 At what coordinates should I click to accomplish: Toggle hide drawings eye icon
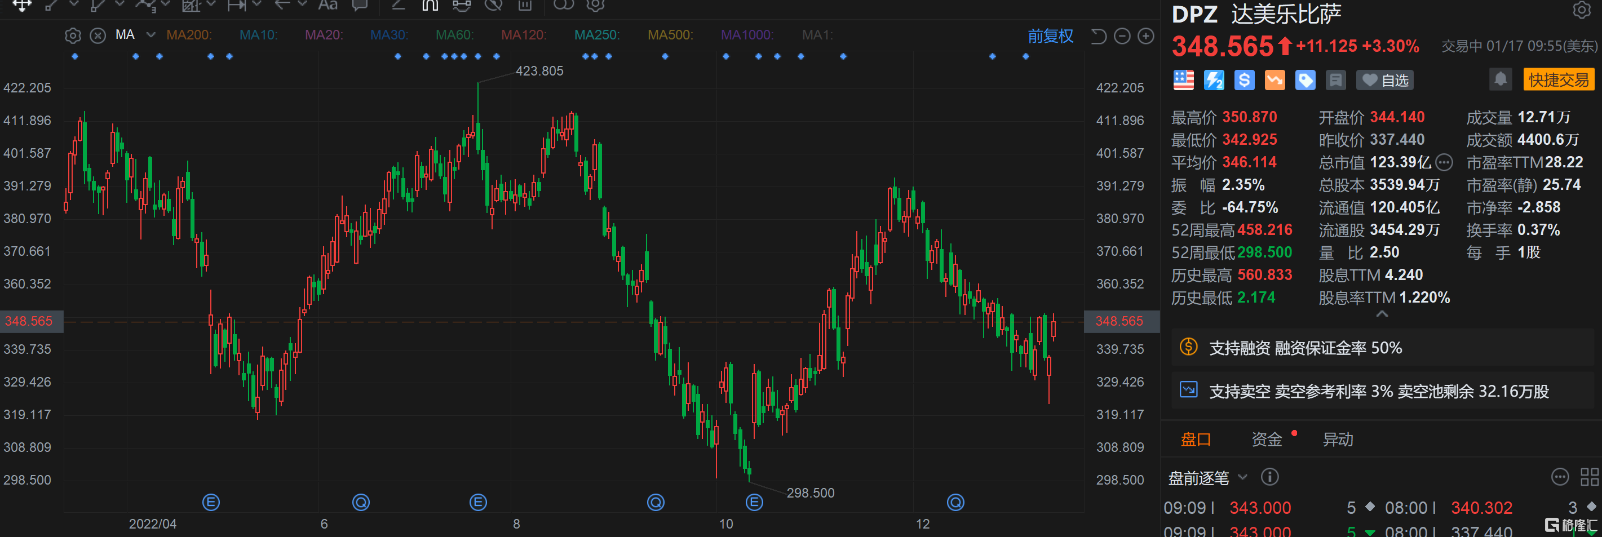coord(493,6)
